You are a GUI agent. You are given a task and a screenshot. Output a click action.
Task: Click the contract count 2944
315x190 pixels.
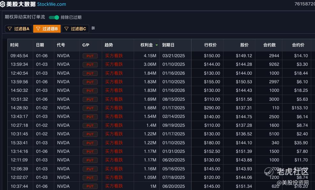274,56
